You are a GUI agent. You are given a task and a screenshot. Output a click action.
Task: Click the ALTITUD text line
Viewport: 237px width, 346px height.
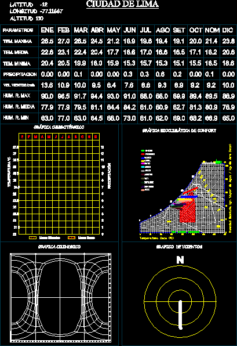pos(27,19)
